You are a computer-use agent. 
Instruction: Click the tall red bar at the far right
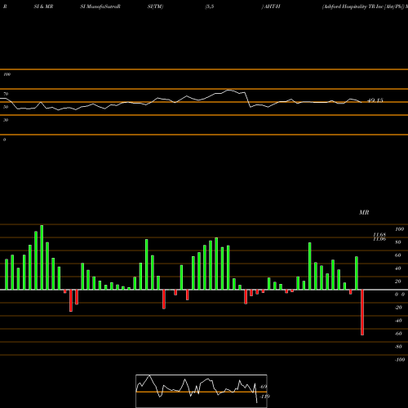(x=362, y=313)
